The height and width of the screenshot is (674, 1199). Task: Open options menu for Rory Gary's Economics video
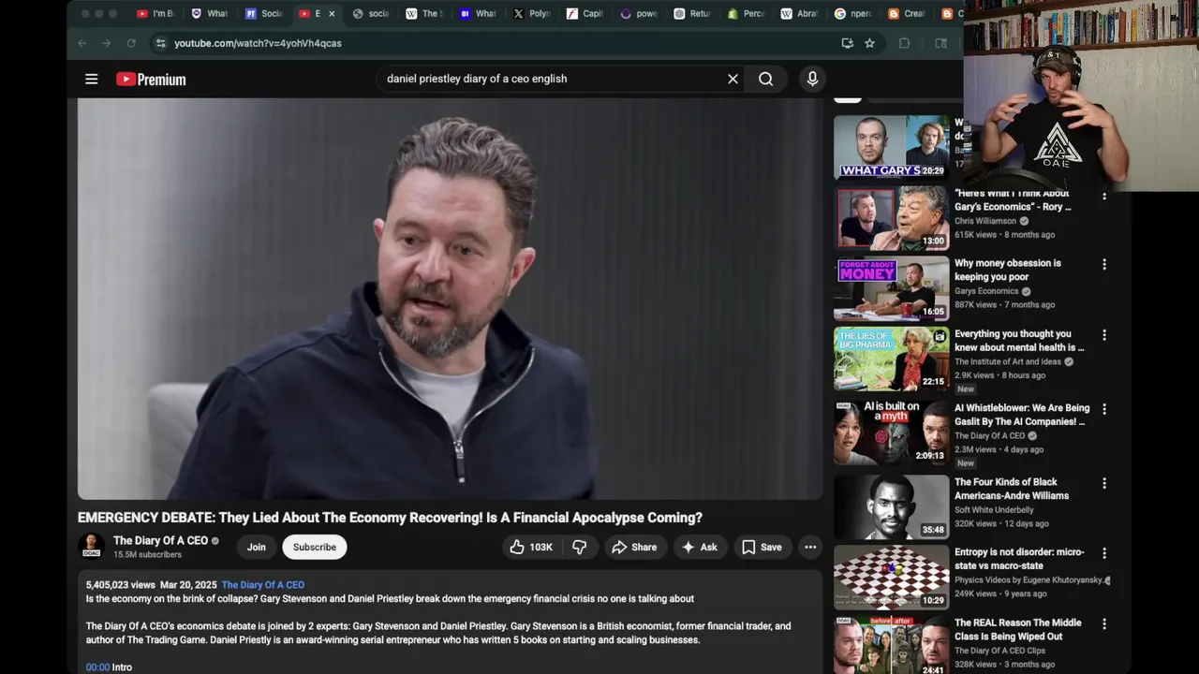pos(1103,196)
